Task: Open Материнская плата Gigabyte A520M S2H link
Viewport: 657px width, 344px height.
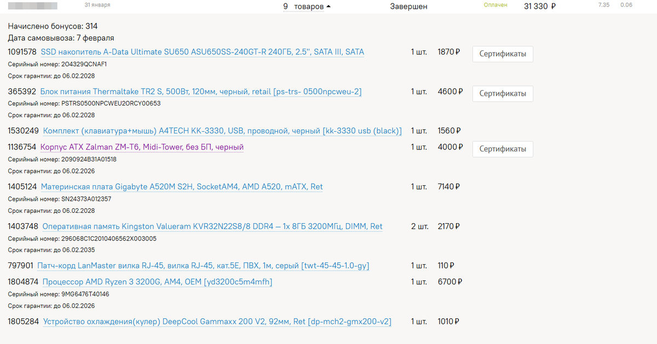Action: coord(182,186)
